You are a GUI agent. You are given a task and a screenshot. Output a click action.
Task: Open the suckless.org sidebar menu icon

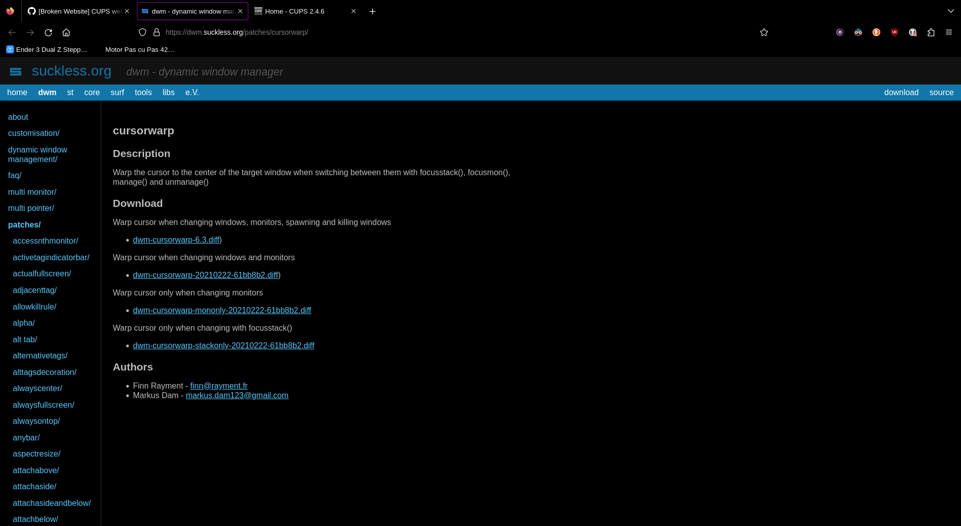[16, 71]
